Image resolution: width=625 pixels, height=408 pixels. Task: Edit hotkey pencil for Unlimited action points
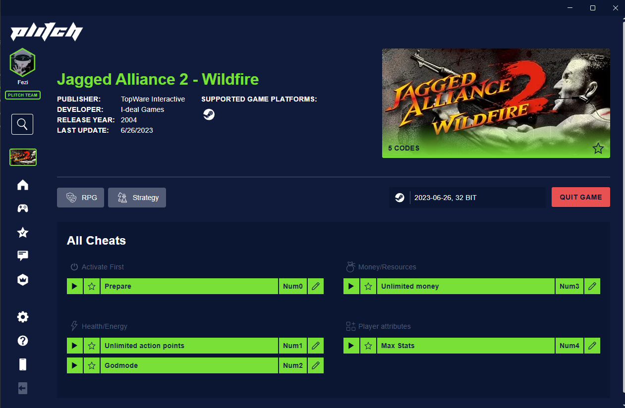click(x=316, y=346)
